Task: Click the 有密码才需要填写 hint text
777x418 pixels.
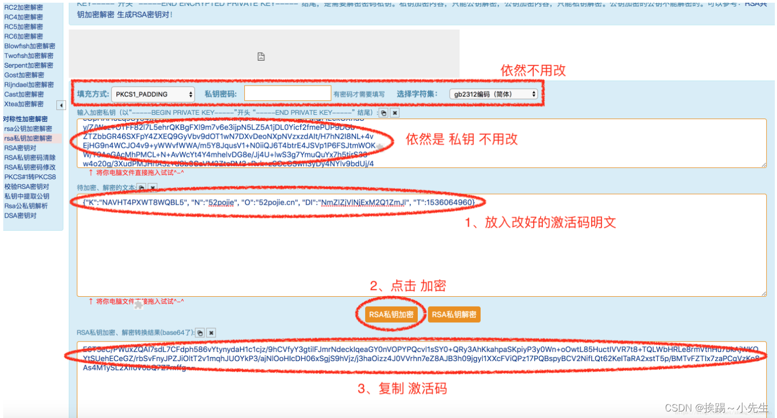Action: (x=359, y=95)
